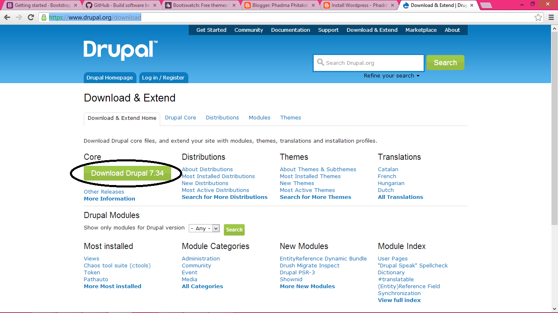This screenshot has width=558, height=313.
Task: Open Search for More Distributions link
Action: point(225,197)
